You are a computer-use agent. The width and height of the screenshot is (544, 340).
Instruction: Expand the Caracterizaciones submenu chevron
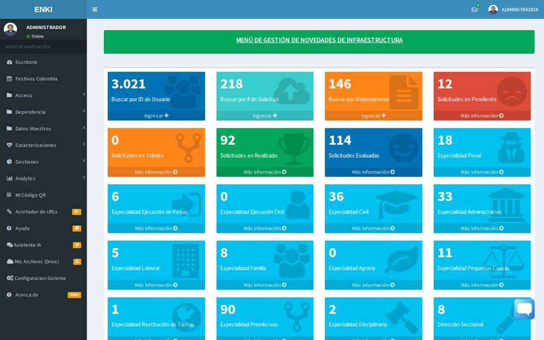pyautogui.click(x=84, y=144)
